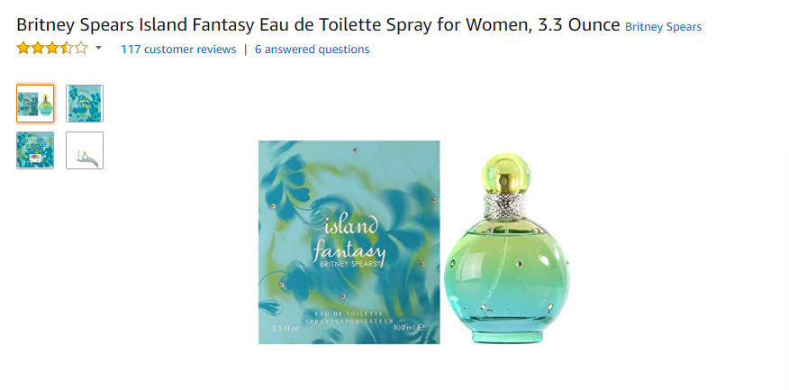Viewport: 789px width, 390px height.
Task: Visit the Britney Spears brand link
Action: click(663, 27)
